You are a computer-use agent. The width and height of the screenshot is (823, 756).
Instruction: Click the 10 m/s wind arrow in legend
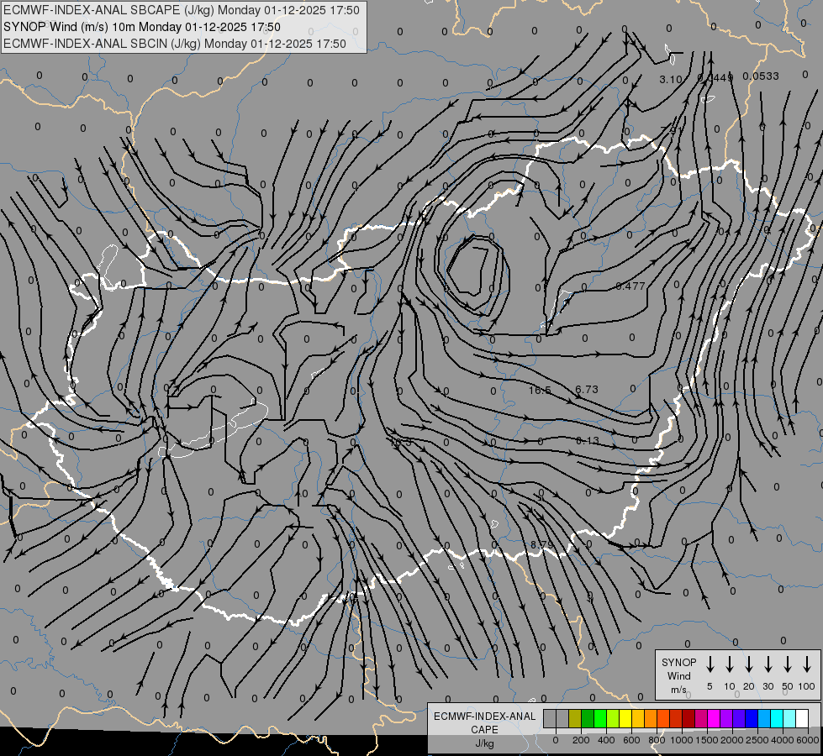pyautogui.click(x=730, y=664)
